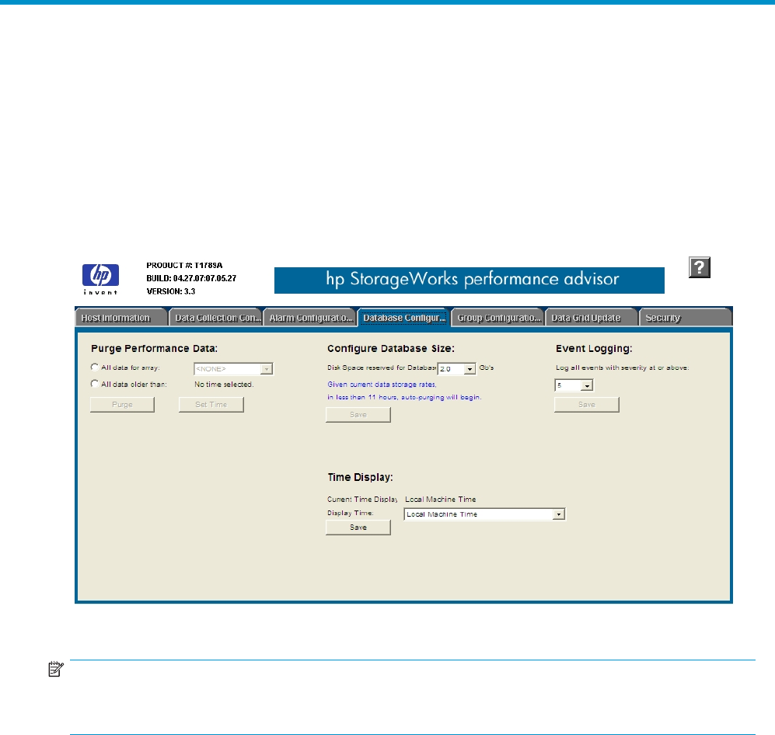
Task: Click the Configure Database Size heading
Action: pos(391,349)
